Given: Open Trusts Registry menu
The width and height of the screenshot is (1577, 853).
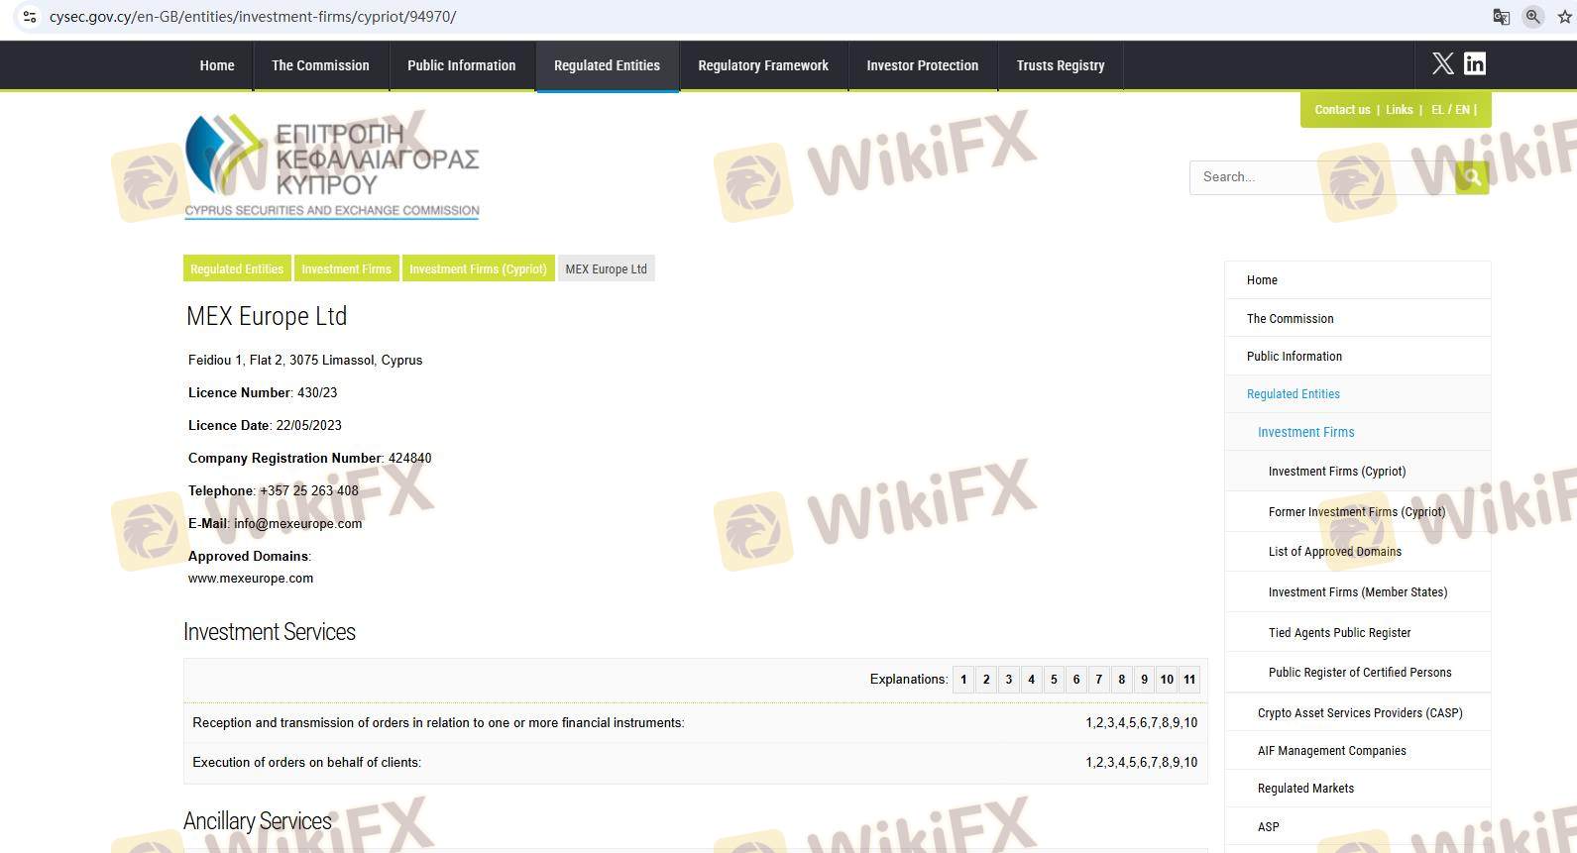Looking at the screenshot, I should pos(1061,65).
